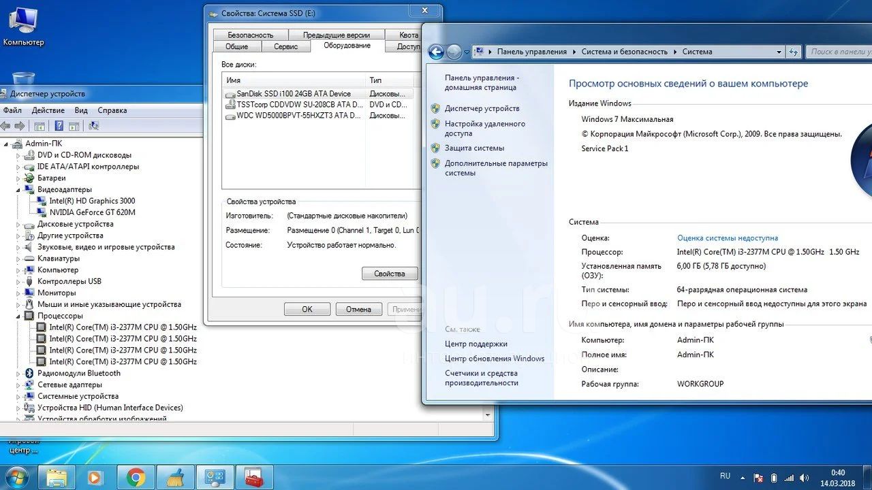This screenshot has height=490, width=872.
Task: Open Компьютер desktop icon
Action: (23, 27)
